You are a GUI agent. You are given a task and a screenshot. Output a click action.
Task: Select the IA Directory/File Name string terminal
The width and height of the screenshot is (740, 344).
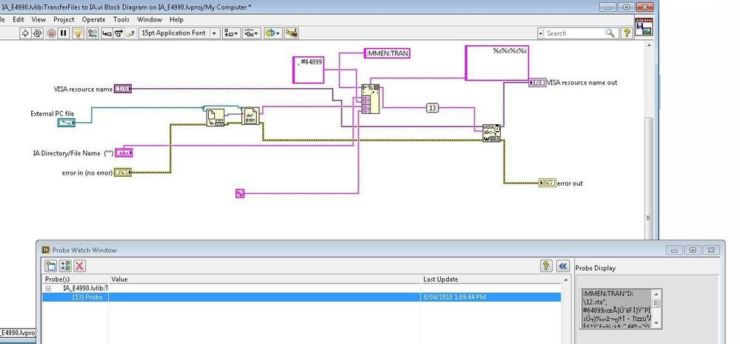click(x=124, y=152)
